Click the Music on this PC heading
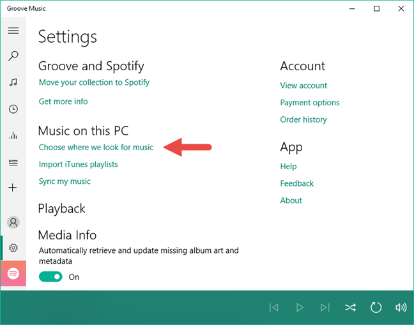The image size is (414, 325). click(x=83, y=131)
